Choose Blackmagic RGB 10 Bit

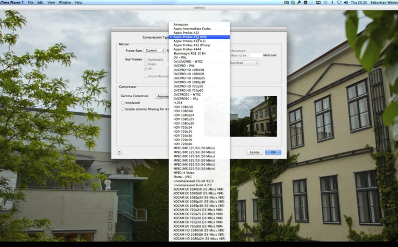click(199, 54)
